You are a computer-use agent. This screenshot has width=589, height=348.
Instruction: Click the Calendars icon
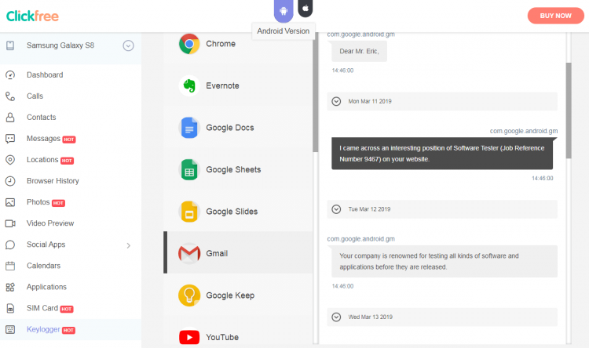coord(10,266)
